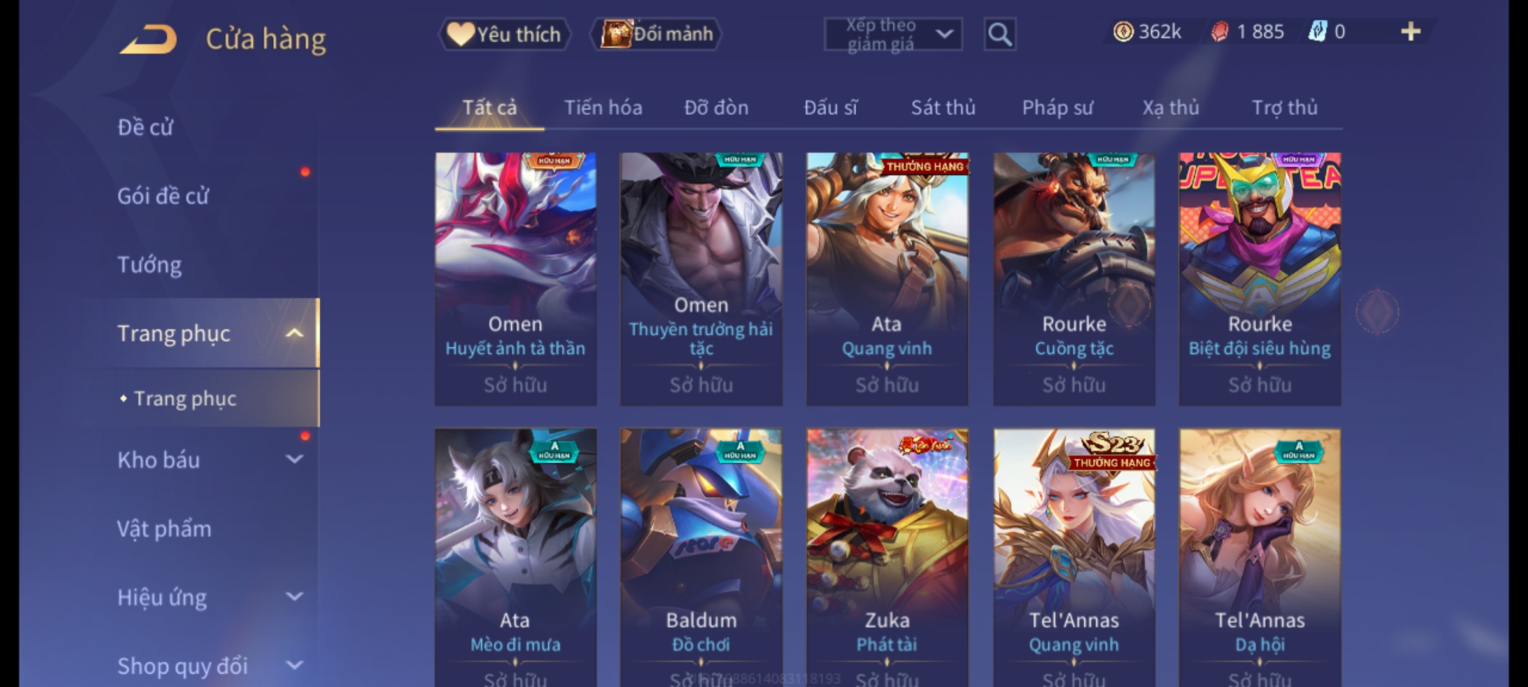Select the Tiến hóa tab
1528x687 pixels.
coord(603,108)
